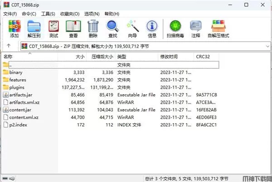272x182 pixels.
Task: Click the 解压到 (Extract to) toolbar icon
Action: click(34, 26)
